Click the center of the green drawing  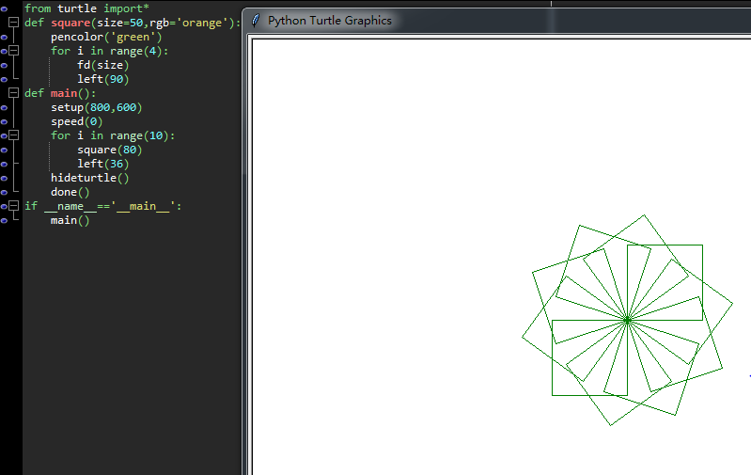(x=627, y=320)
